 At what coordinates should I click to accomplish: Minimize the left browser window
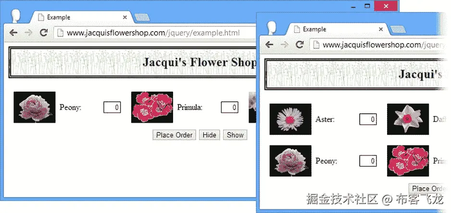(353, 6)
